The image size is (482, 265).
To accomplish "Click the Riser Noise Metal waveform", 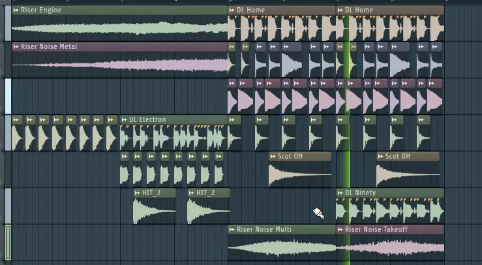I will point(119,65).
